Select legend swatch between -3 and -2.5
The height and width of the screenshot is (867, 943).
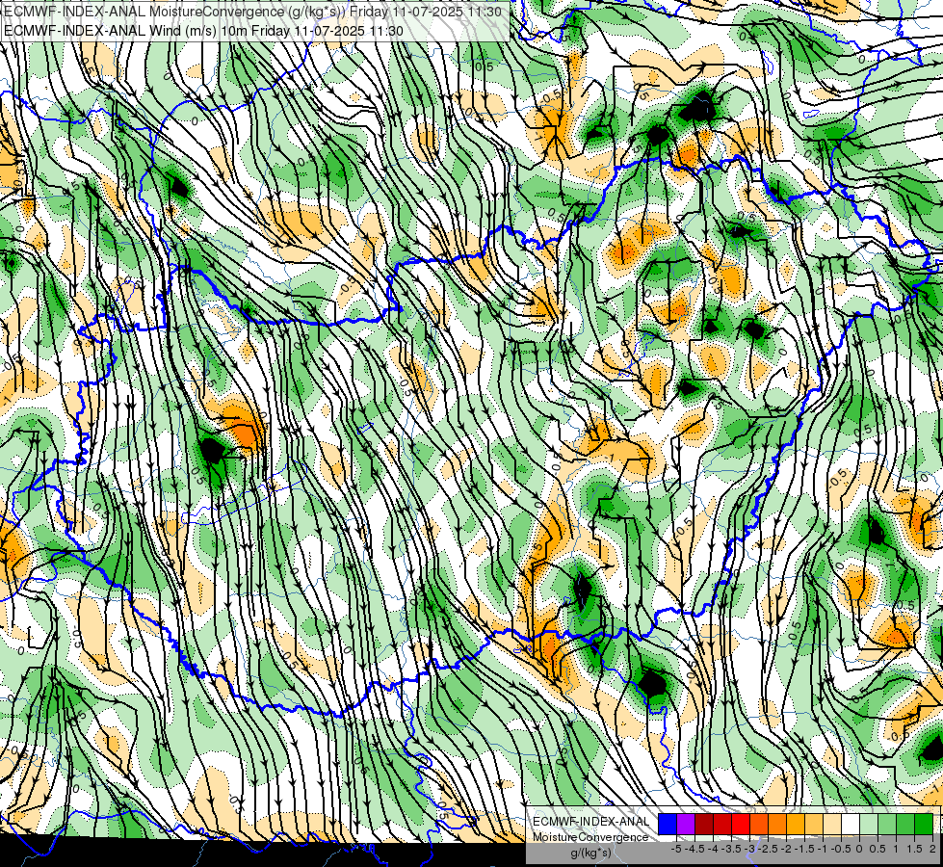coord(759,824)
